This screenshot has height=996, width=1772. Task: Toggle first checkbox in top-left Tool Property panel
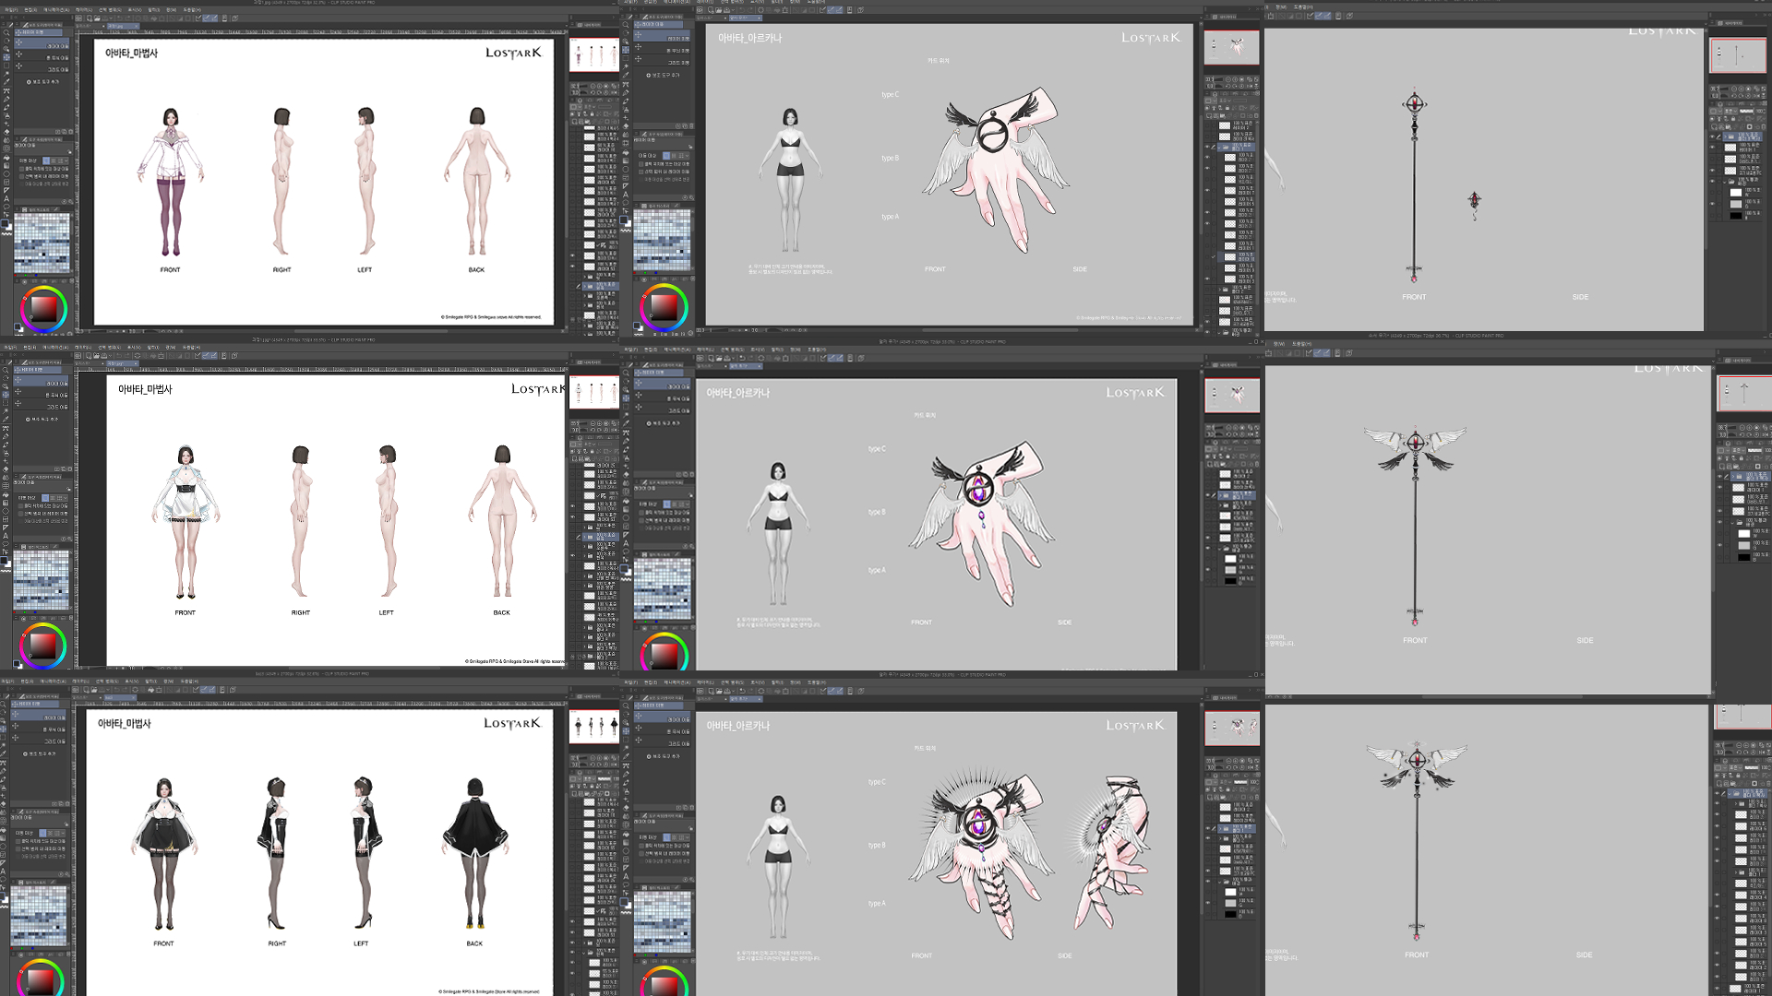pos(21,169)
